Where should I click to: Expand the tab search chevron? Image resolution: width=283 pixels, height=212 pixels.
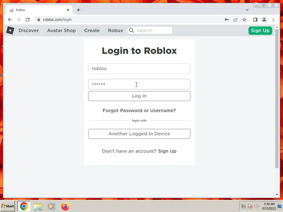coord(247,10)
